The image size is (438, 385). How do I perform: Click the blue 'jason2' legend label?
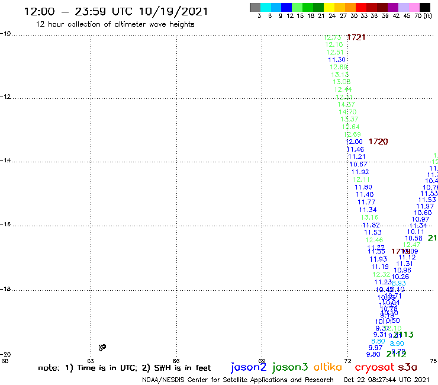coord(249,367)
